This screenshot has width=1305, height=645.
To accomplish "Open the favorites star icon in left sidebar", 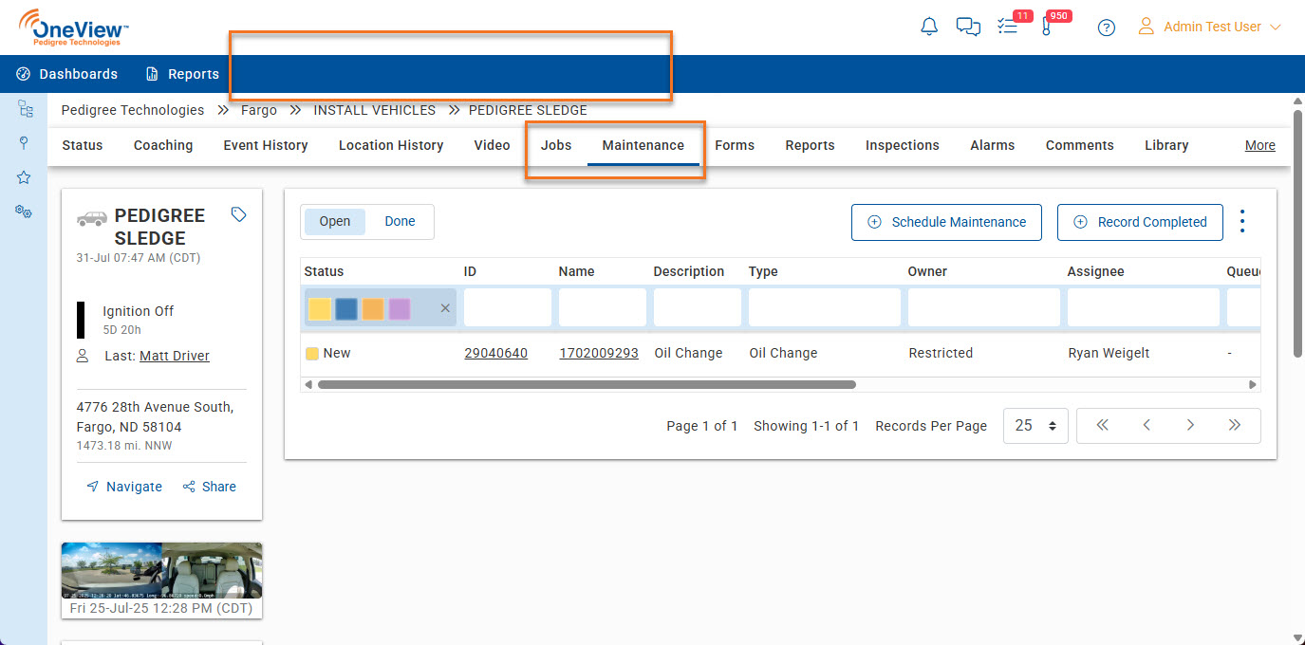I will (24, 177).
